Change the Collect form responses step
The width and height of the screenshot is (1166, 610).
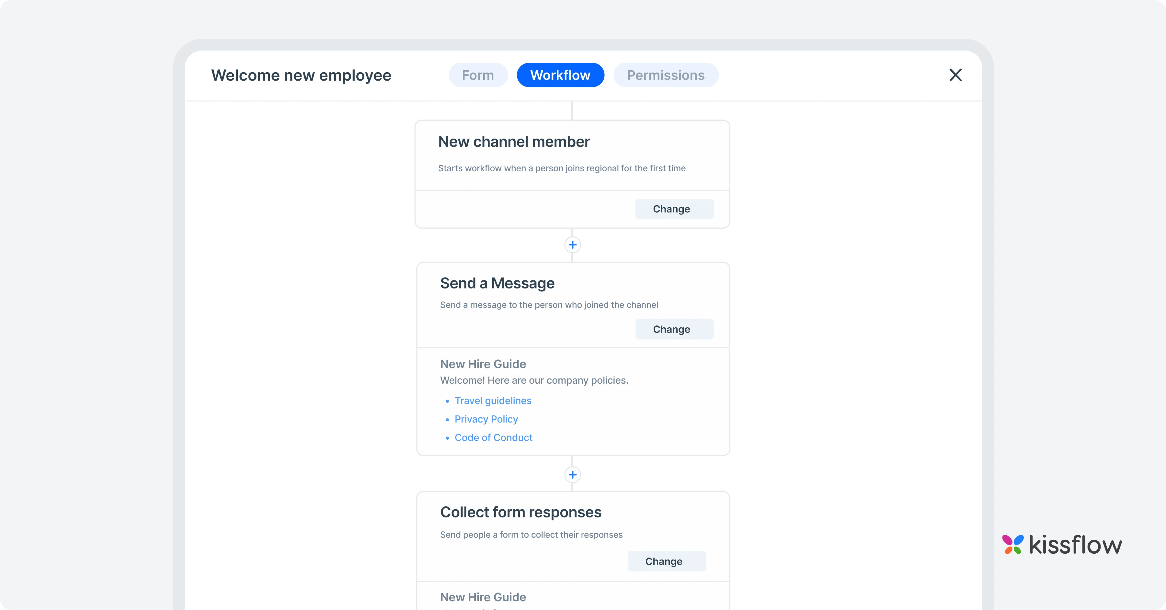[x=666, y=561]
